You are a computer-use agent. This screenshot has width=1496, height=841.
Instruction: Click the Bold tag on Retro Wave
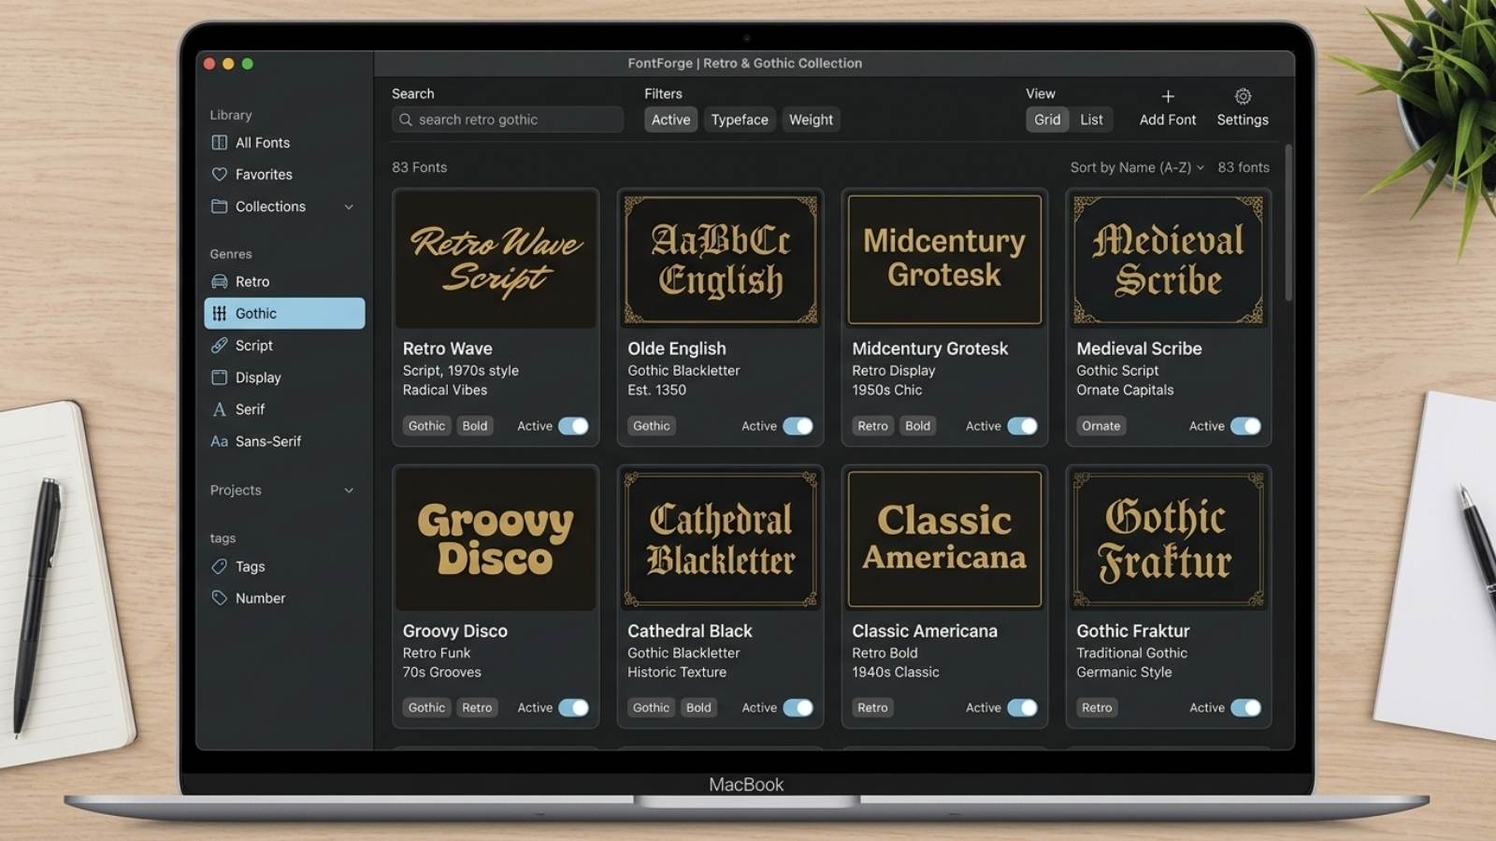475,426
